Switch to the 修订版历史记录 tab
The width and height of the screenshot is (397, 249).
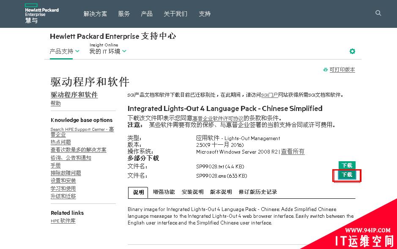tap(258, 192)
